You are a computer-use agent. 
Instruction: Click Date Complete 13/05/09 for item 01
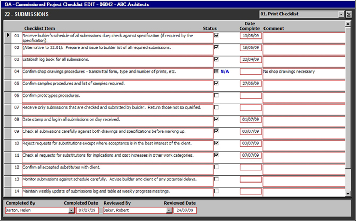click(250, 36)
